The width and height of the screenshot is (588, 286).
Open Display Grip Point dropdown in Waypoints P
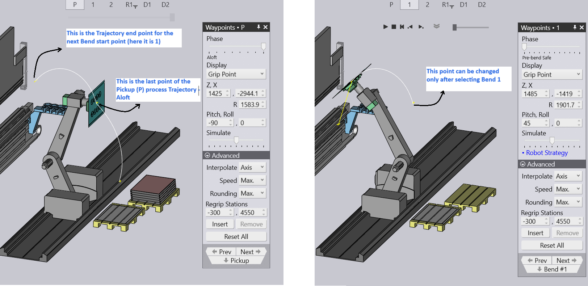[236, 74]
